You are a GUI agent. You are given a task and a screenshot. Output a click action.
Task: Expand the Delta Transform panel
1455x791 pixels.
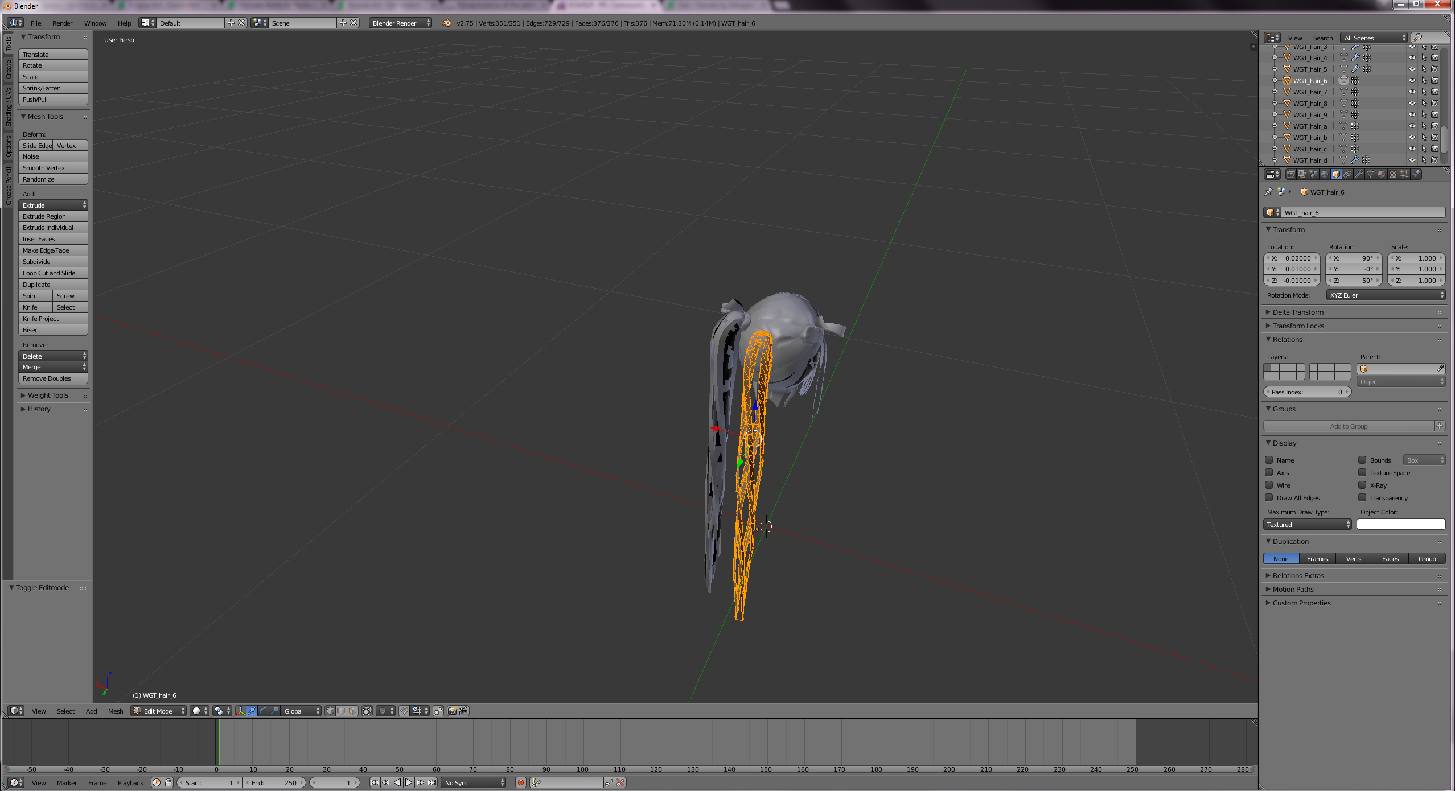click(x=1298, y=312)
